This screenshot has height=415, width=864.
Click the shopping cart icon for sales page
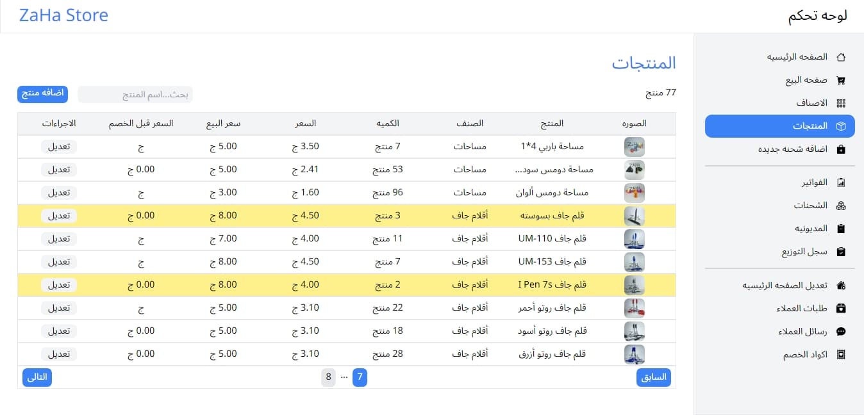pos(842,80)
